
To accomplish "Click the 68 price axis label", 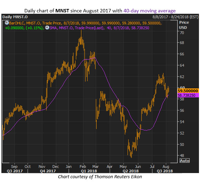I will [182, 43].
